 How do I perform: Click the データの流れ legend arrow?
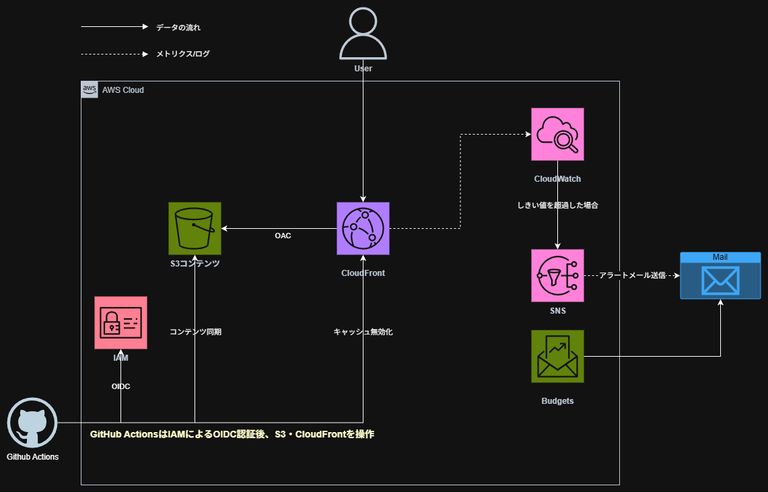[x=113, y=27]
